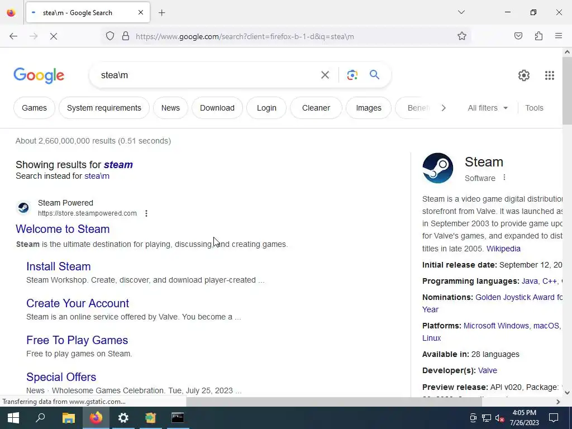Click the horizontal scrollbar right arrow
The image size is (572, 429).
point(558,402)
